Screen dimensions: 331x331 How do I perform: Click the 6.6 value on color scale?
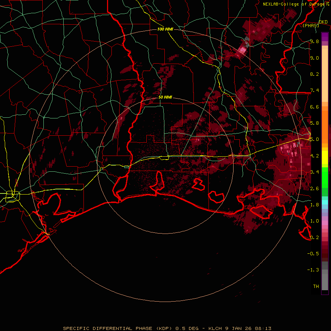point(314,107)
